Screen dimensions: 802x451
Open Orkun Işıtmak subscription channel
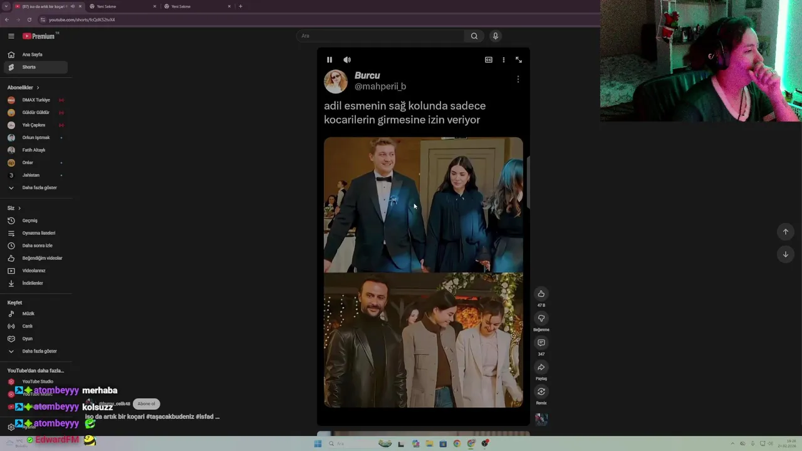pyautogui.click(x=35, y=138)
